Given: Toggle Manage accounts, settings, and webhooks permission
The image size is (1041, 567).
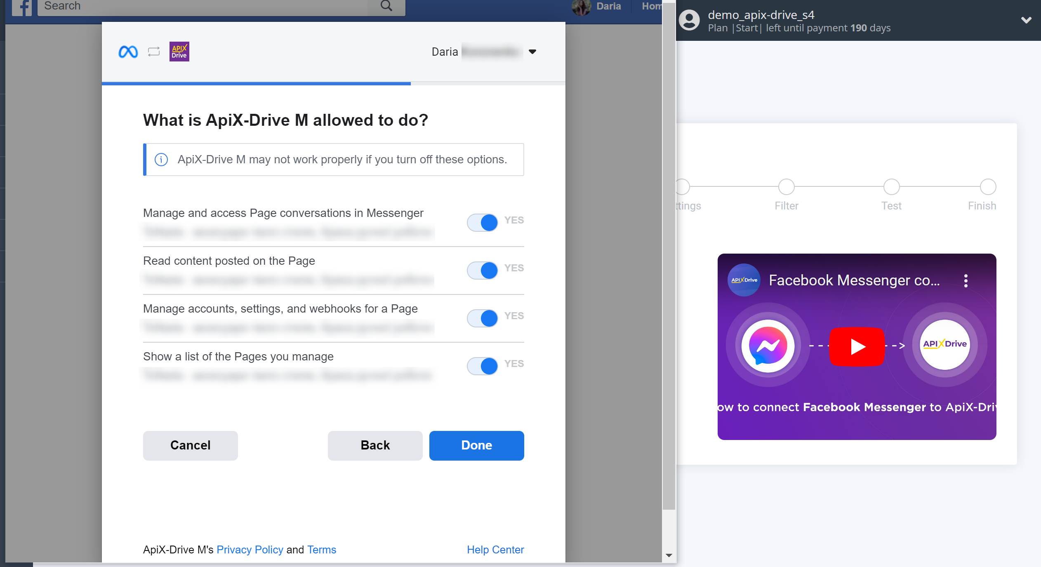Looking at the screenshot, I should tap(483, 318).
